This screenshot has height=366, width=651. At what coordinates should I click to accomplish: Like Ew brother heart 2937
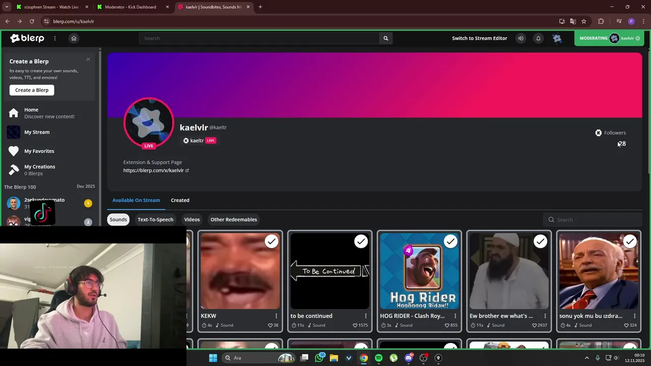click(540, 325)
